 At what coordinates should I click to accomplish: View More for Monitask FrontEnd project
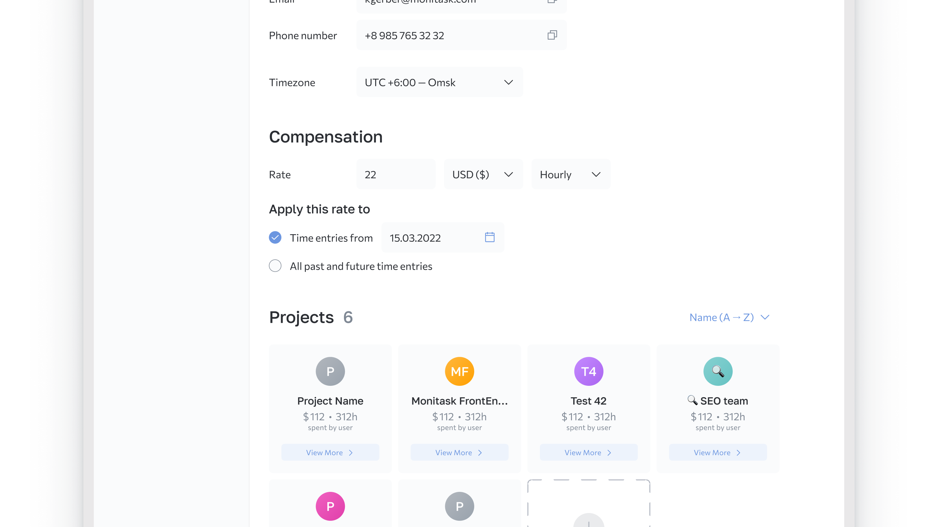click(x=459, y=453)
